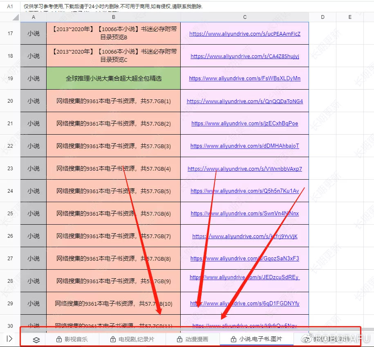This screenshot has width=374, height=347.
Task: Select row 22 header
Action: click(10, 146)
